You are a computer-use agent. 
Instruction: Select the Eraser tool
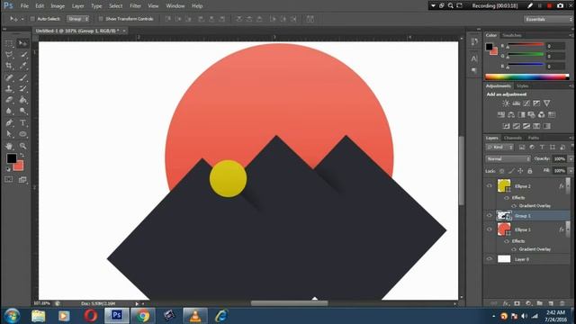click(x=9, y=100)
